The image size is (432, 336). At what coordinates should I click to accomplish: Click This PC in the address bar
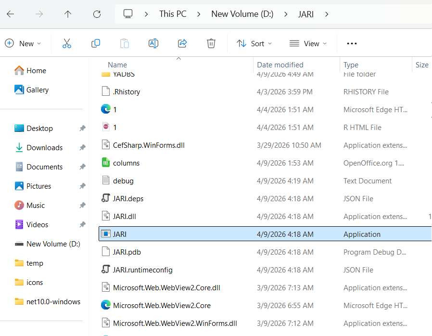[x=173, y=14]
